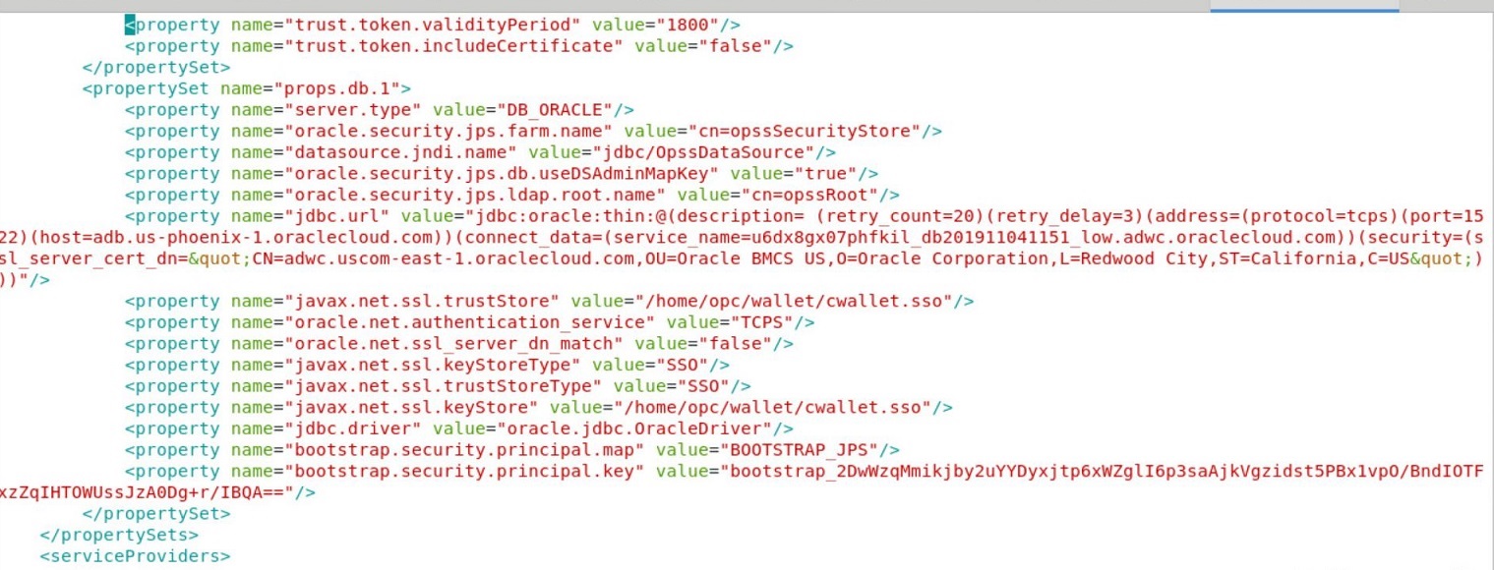This screenshot has height=570, width=1494.
Task: Select the "false" value of ssl_server_dn_match
Action: coord(738,344)
